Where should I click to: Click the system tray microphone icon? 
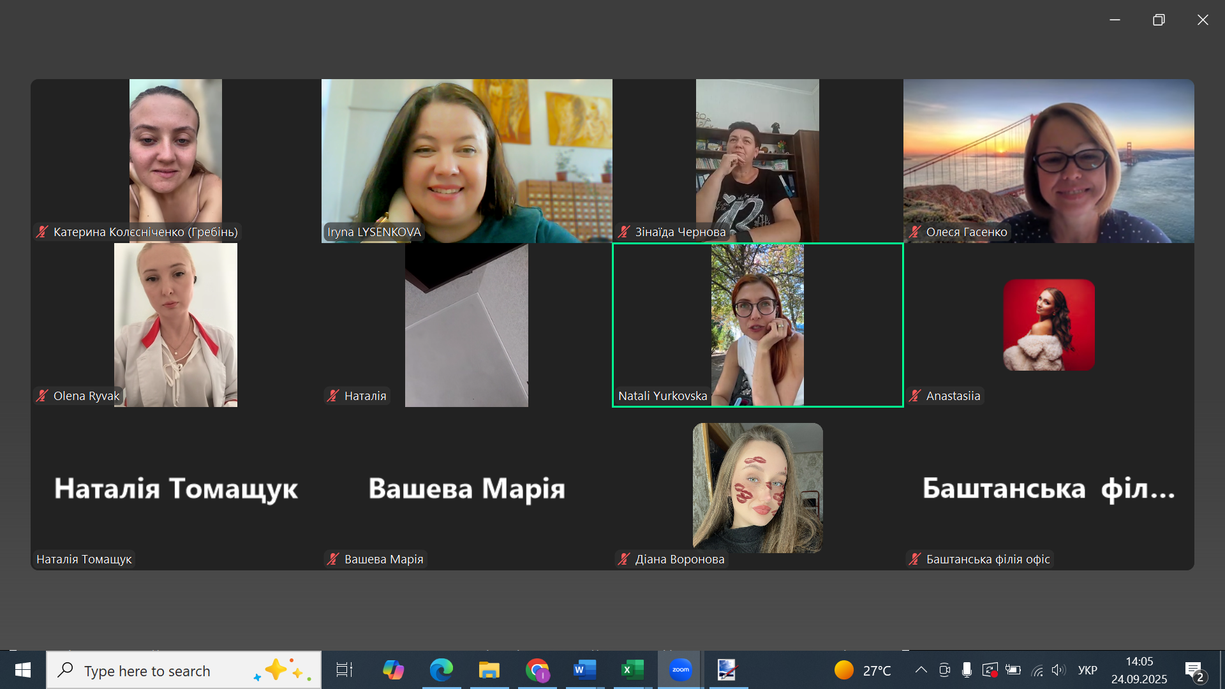pyautogui.click(x=967, y=670)
